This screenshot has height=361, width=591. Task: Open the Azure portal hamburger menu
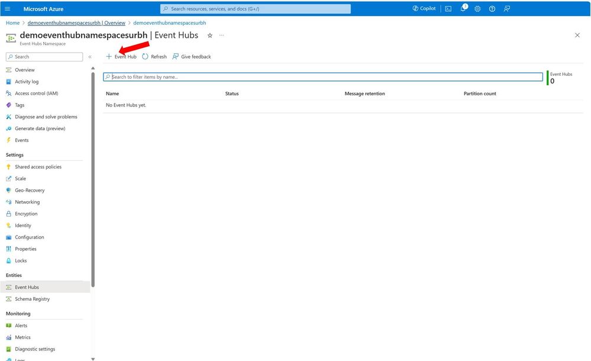(8, 9)
